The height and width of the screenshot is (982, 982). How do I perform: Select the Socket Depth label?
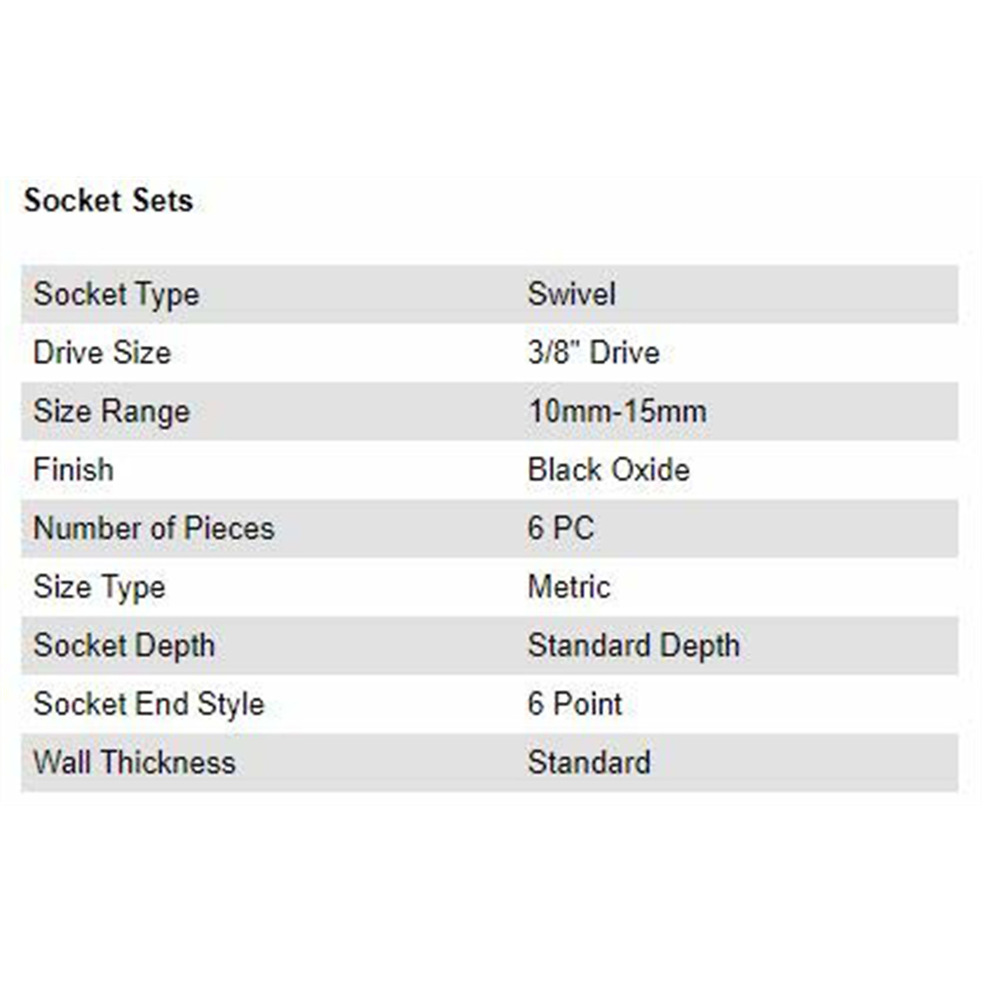124,647
